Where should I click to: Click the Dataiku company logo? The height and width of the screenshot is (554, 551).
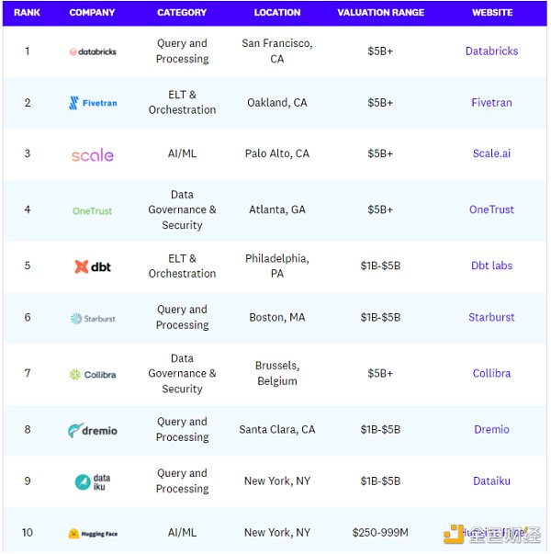93,481
